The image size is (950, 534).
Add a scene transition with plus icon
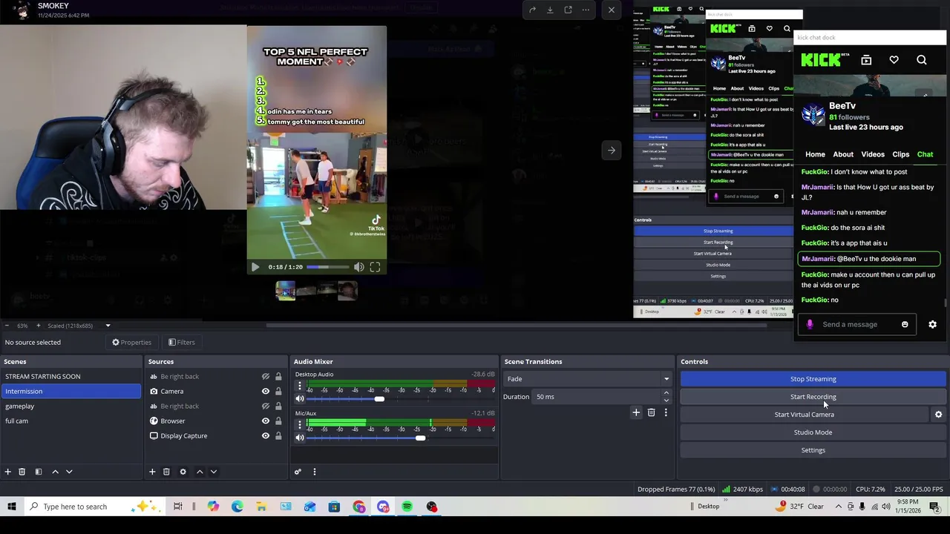point(636,412)
